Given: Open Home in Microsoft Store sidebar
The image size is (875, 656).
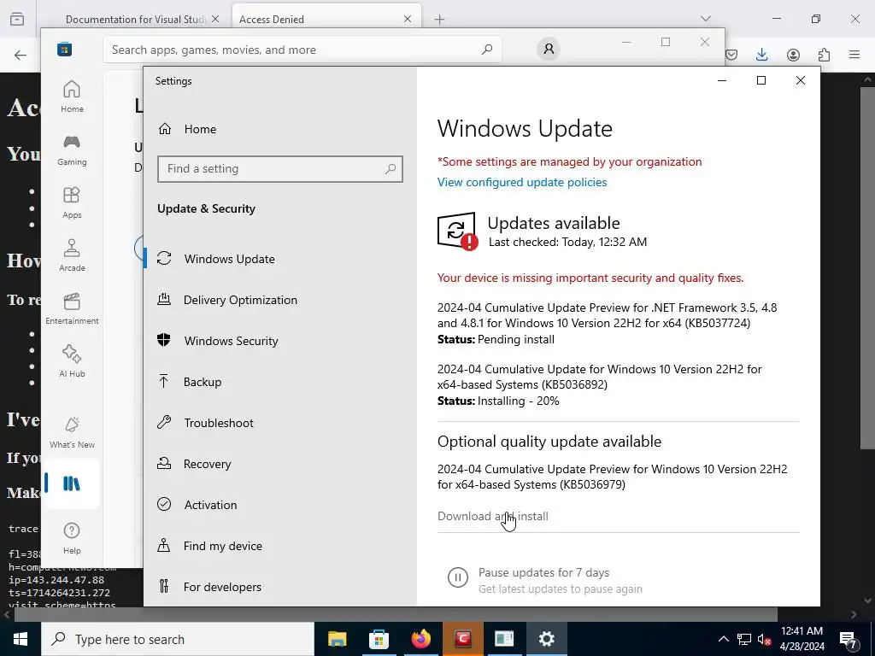Looking at the screenshot, I should [x=72, y=97].
